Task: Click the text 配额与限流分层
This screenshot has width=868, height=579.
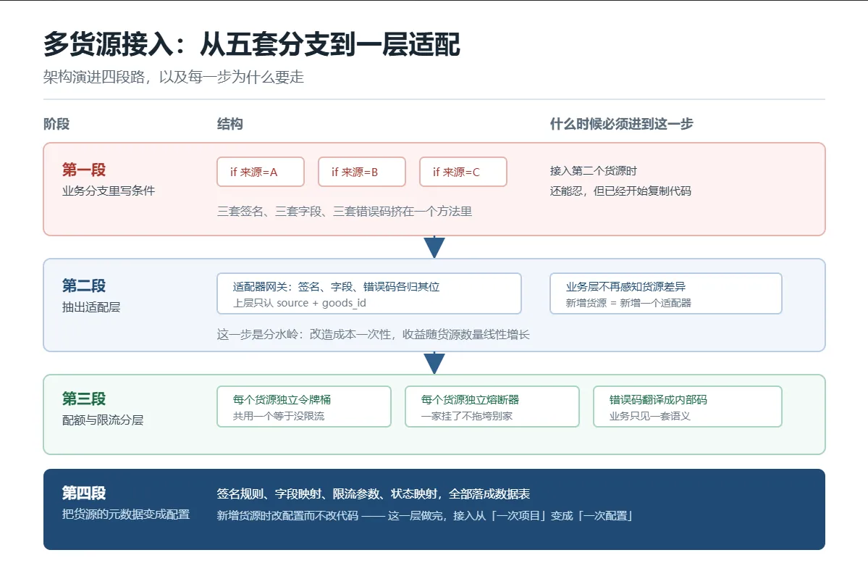Action: click(103, 420)
